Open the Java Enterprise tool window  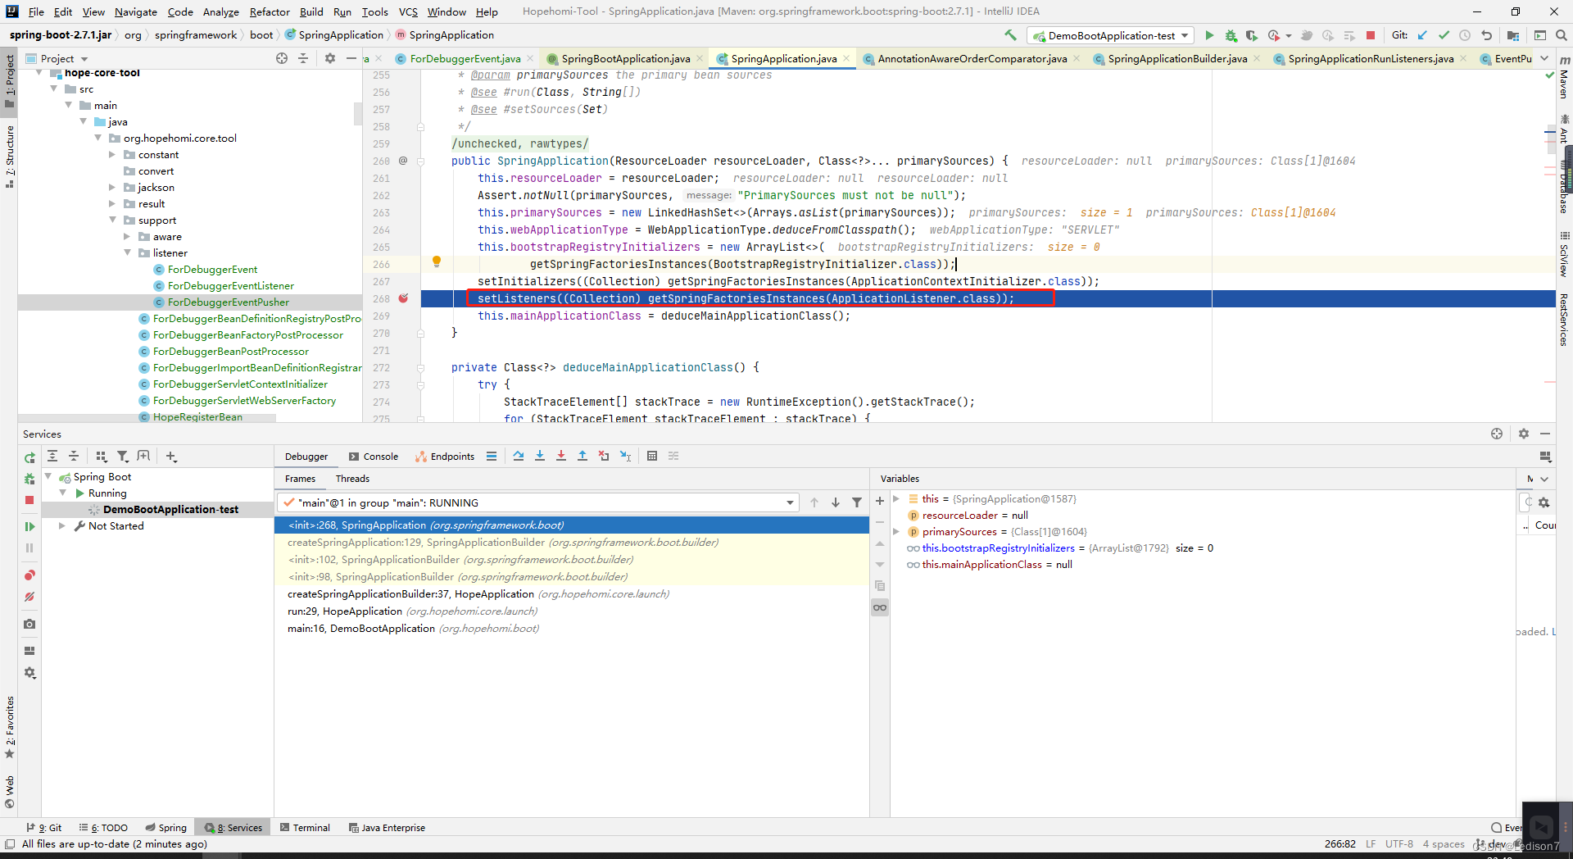pos(387,828)
